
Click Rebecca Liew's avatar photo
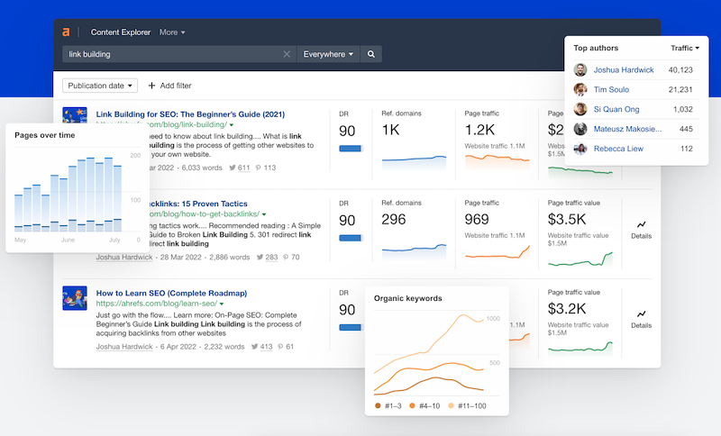tap(580, 149)
